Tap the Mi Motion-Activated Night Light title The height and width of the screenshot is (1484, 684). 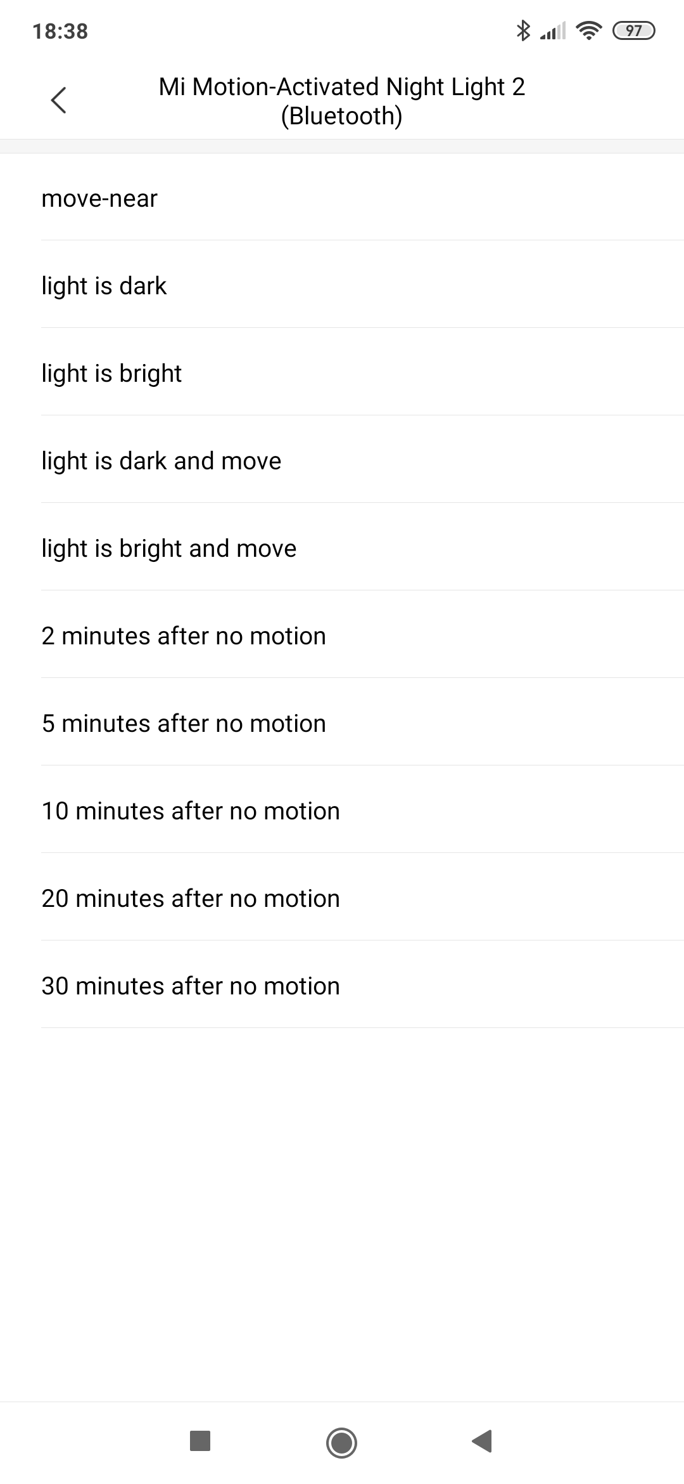point(342,101)
